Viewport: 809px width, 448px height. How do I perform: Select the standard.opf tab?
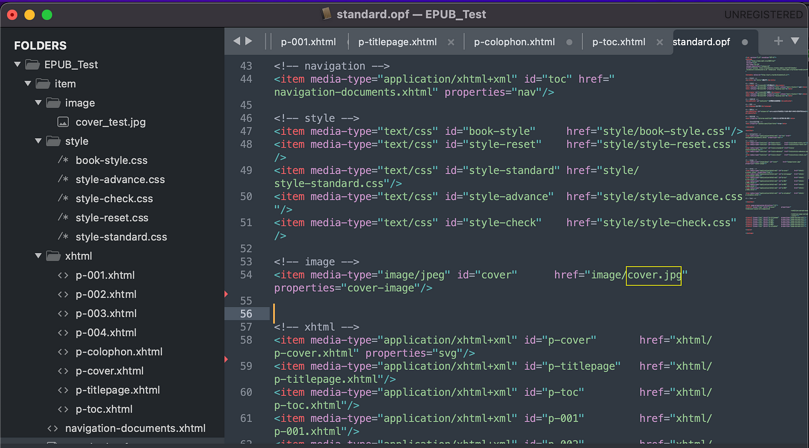tap(701, 42)
